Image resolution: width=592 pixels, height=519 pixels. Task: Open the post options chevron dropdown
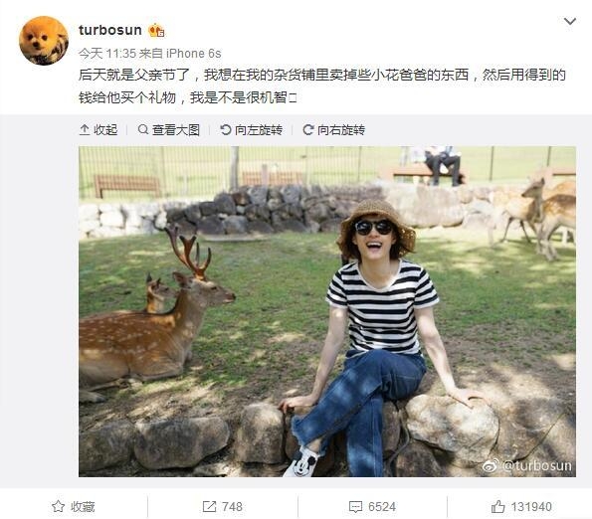570,21
